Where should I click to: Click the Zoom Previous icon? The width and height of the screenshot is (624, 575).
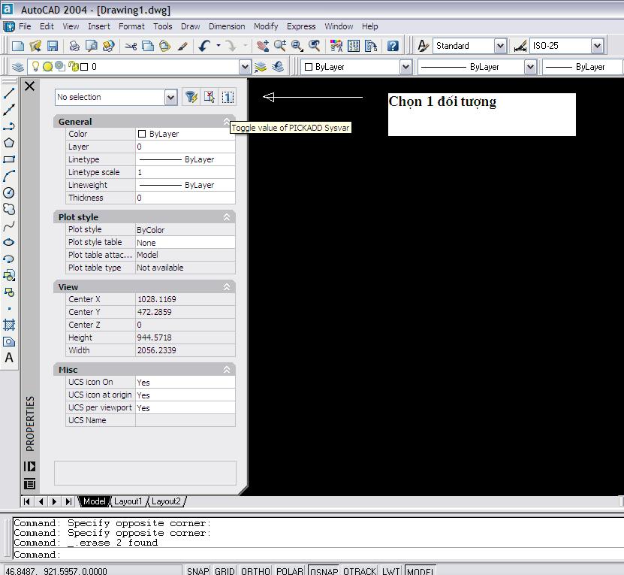(x=315, y=46)
